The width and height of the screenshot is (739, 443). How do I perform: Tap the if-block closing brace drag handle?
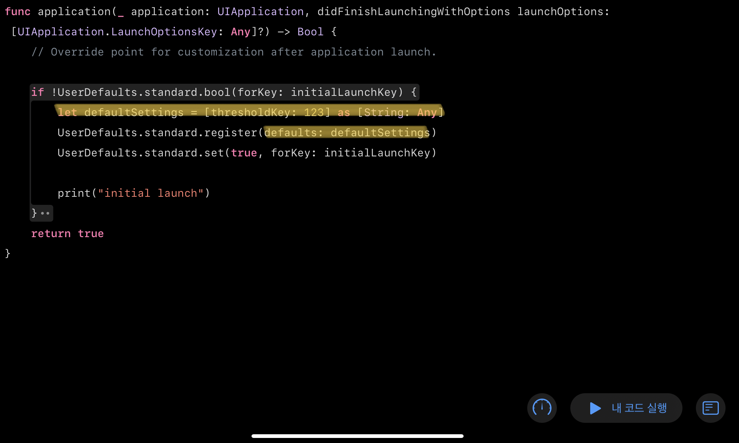pyautogui.click(x=45, y=213)
